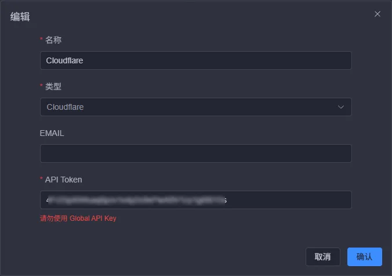Click the red 请勿使用 Global API Key warning
The height and width of the screenshot is (276, 392).
click(78, 218)
